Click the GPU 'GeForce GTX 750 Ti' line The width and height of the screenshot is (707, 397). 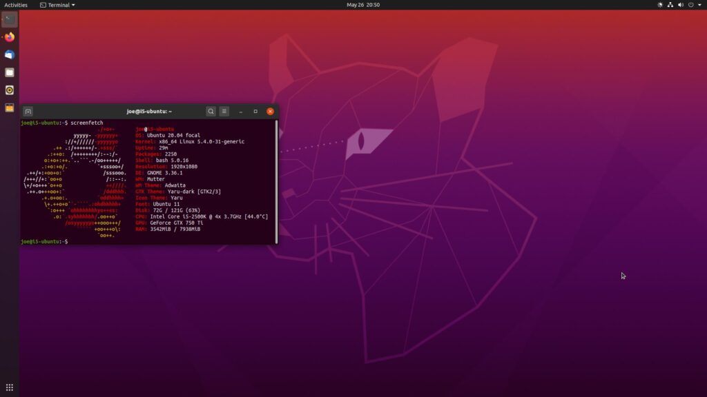pos(169,223)
